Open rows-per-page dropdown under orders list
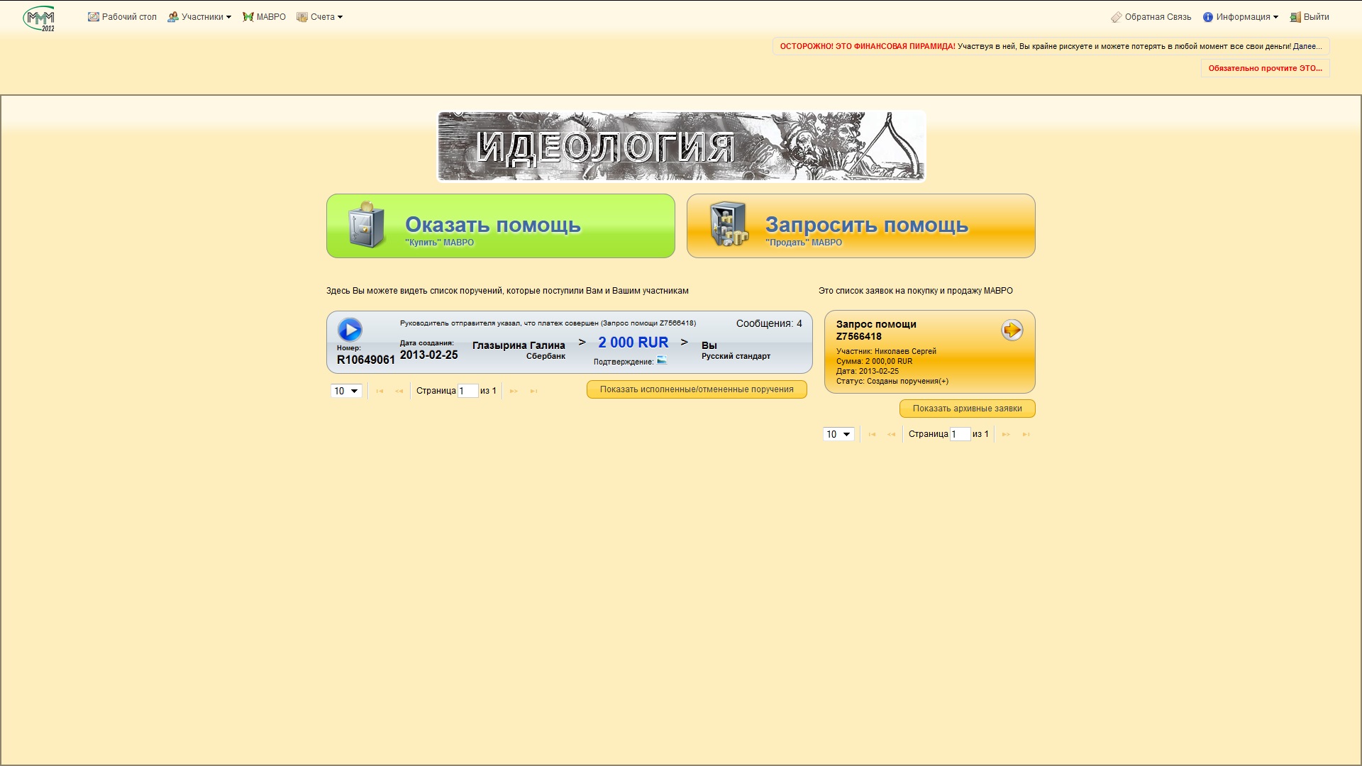Image resolution: width=1362 pixels, height=766 pixels. pos(346,392)
